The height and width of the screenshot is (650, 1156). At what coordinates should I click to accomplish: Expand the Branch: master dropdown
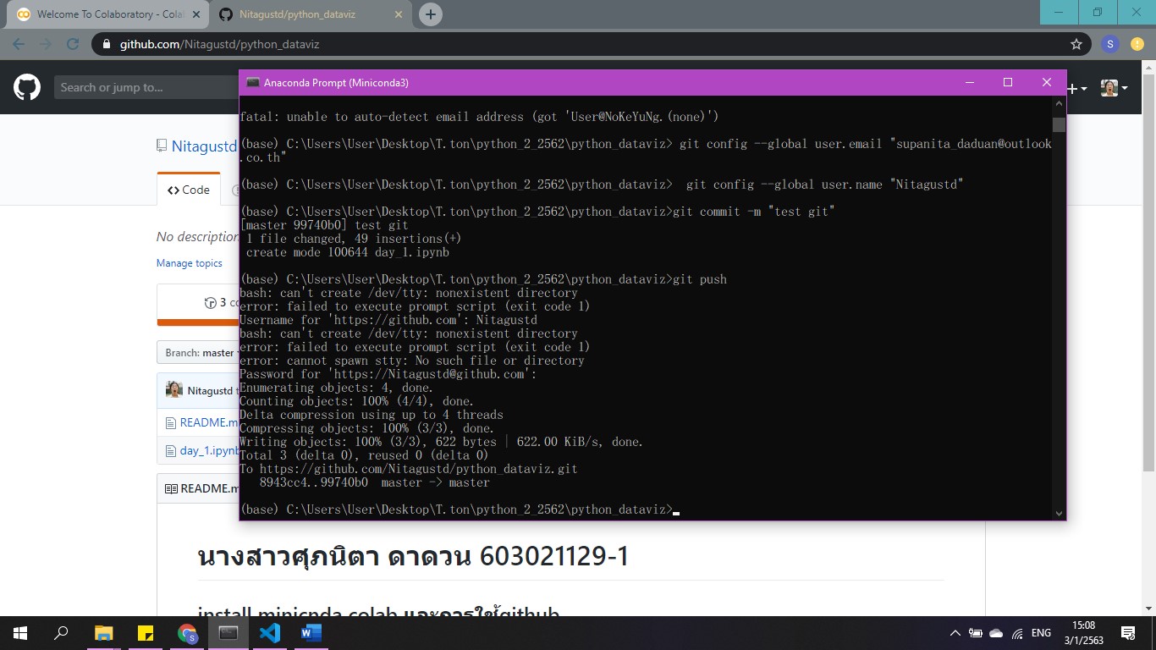click(x=199, y=353)
